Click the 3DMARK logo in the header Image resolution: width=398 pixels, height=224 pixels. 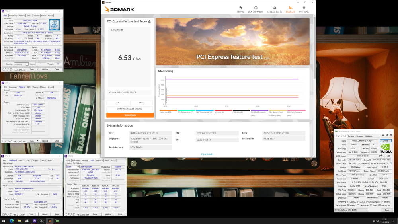119,10
